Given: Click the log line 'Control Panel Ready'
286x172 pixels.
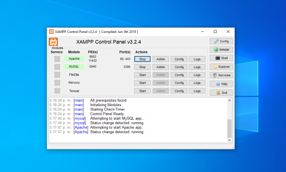Looking at the screenshot, I should pyautogui.click(x=107, y=114).
